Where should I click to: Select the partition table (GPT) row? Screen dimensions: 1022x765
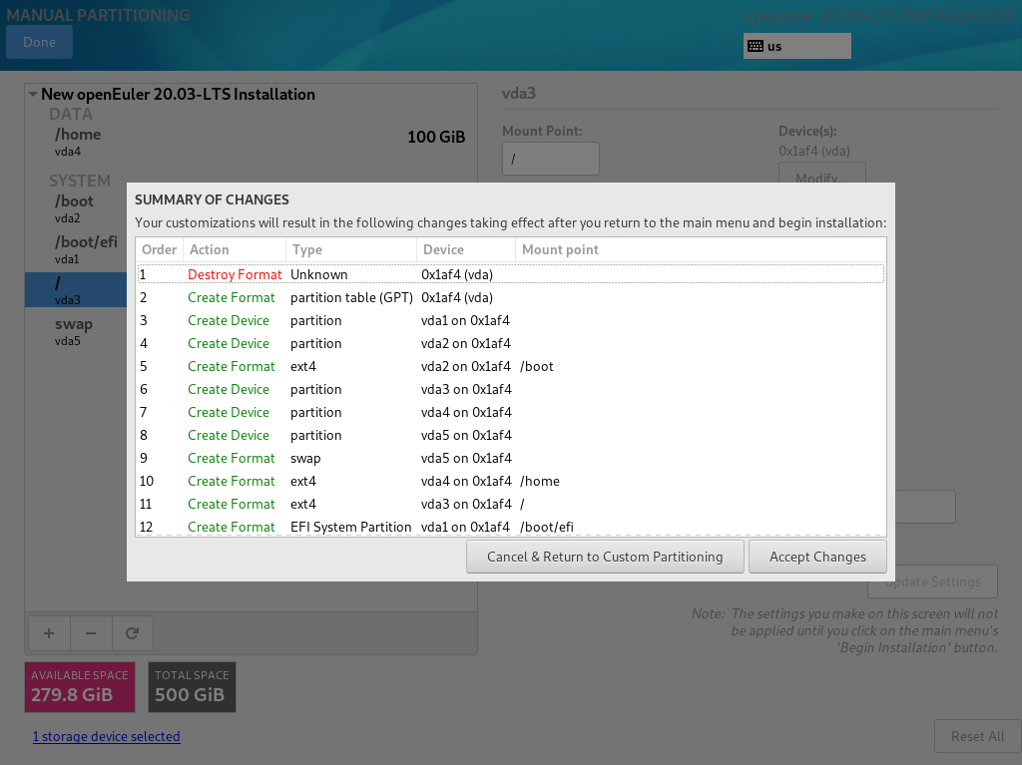point(511,298)
